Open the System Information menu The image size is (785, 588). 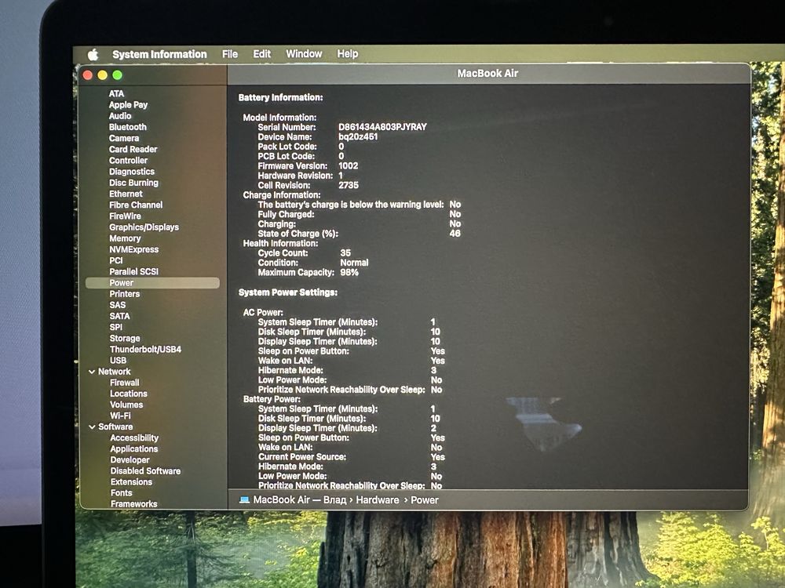point(159,54)
